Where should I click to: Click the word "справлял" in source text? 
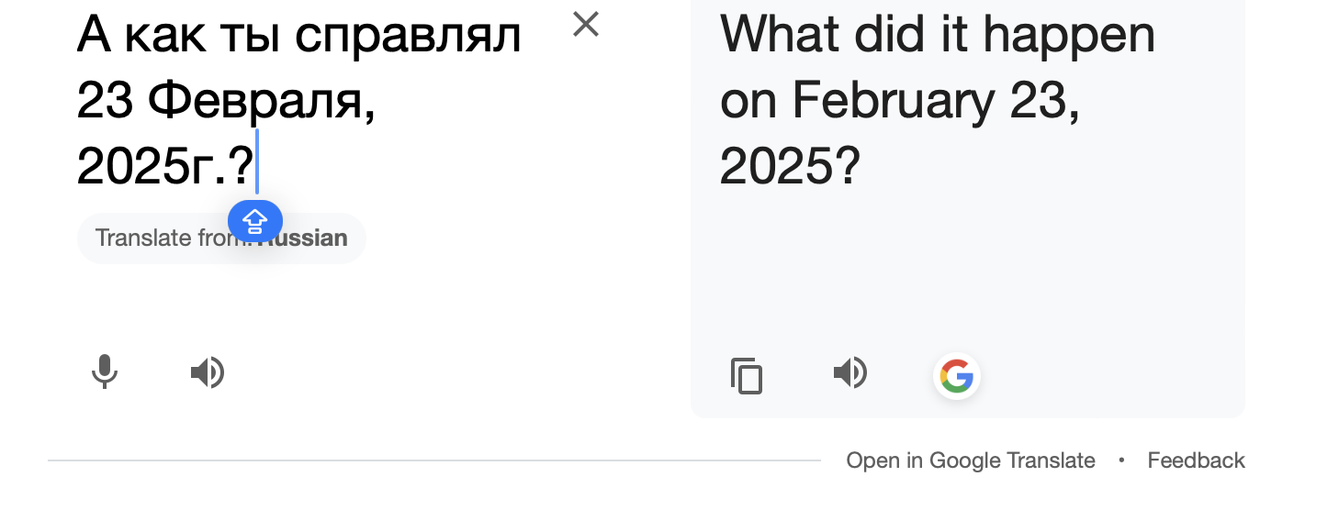409,35
